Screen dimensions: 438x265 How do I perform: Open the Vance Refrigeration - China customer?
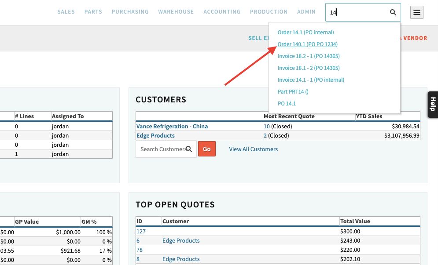tap(172, 126)
